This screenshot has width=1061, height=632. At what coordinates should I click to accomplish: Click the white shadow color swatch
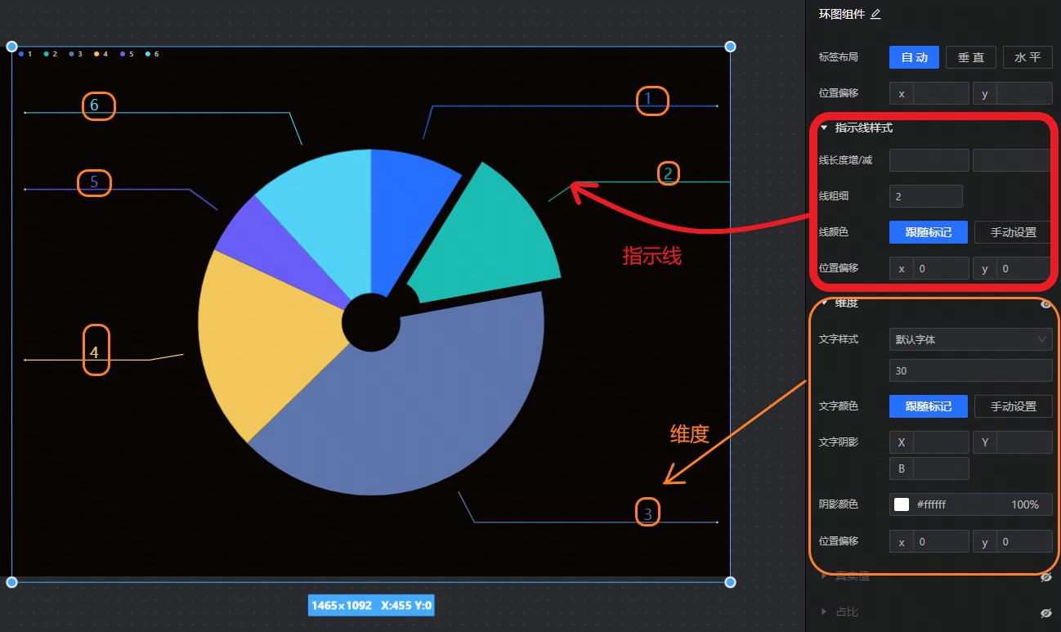click(902, 504)
